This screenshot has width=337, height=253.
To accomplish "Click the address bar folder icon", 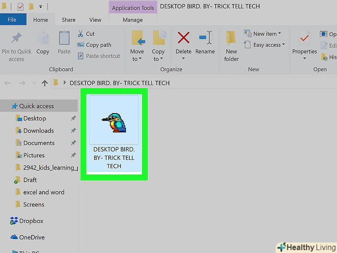I will pos(56,82).
